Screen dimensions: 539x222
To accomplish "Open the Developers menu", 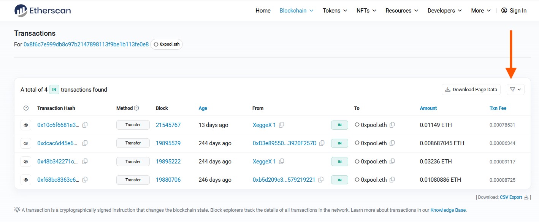I will click(444, 11).
